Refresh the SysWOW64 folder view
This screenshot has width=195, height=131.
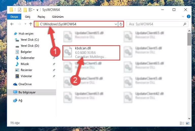tap(121, 24)
